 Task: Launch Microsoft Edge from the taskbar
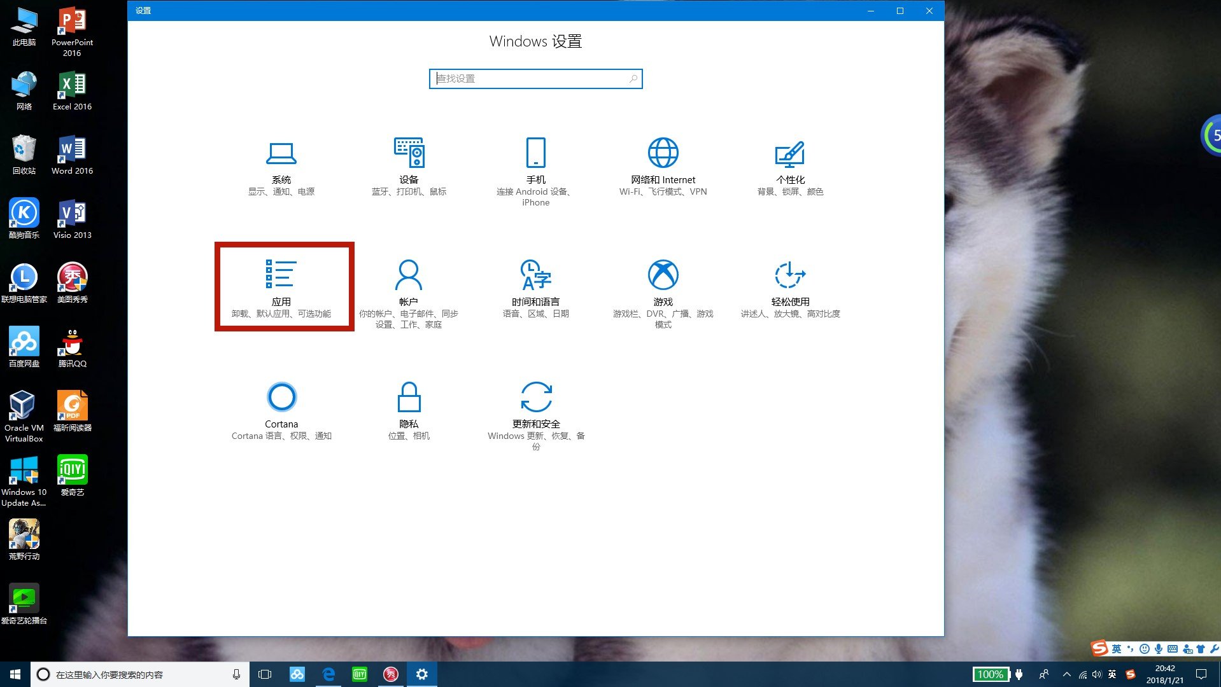click(x=328, y=674)
